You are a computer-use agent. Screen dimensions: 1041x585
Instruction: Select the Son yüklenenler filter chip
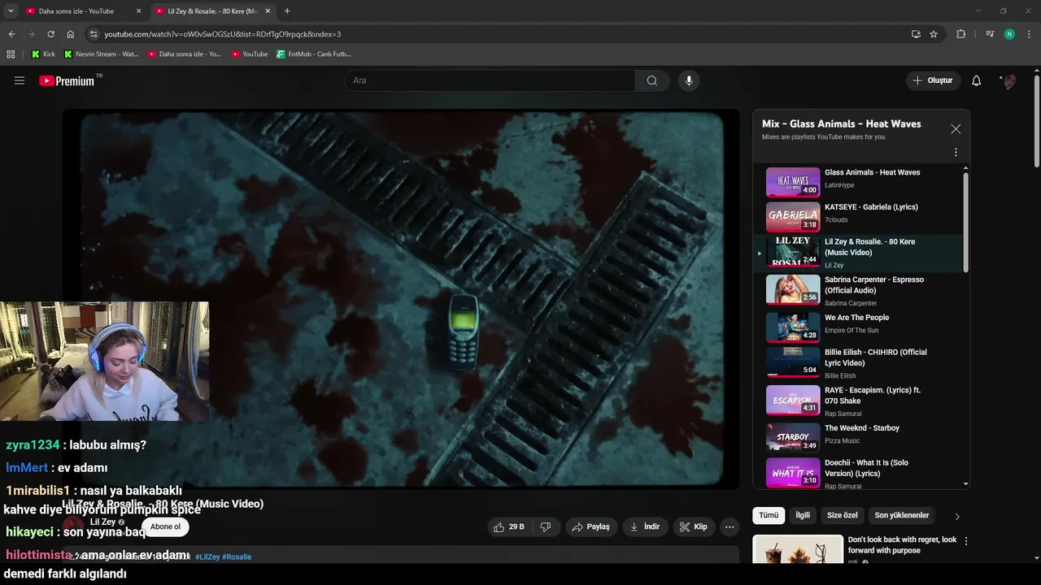[x=902, y=515]
